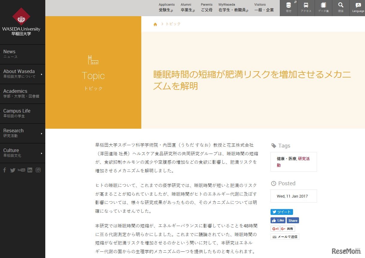Expand the About Waseda submenu arrow
Viewport: 365px width, 258px height.
point(42,74)
